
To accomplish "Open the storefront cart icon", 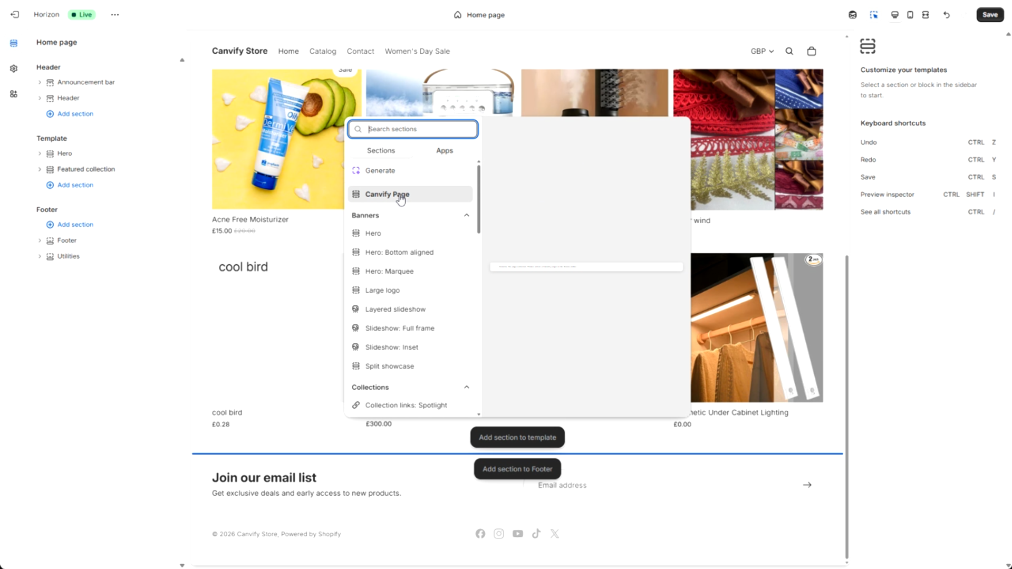I will point(811,51).
